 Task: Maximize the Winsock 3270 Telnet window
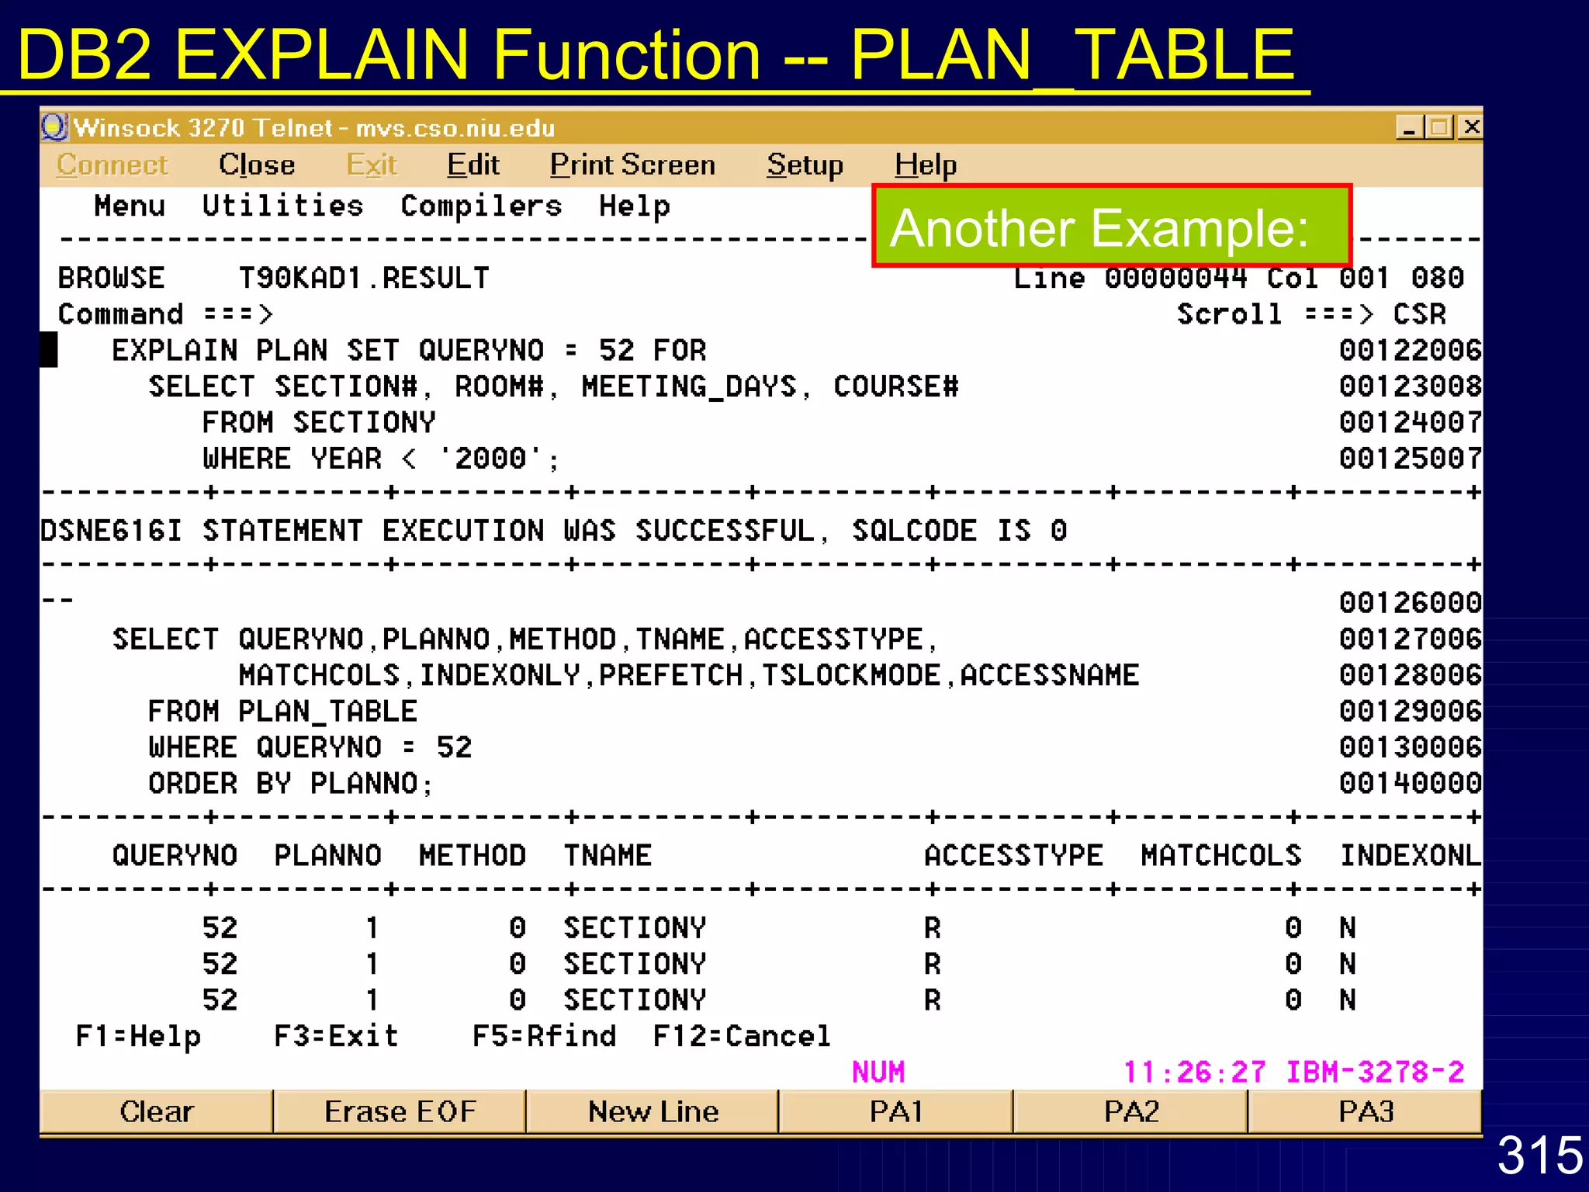1438,127
